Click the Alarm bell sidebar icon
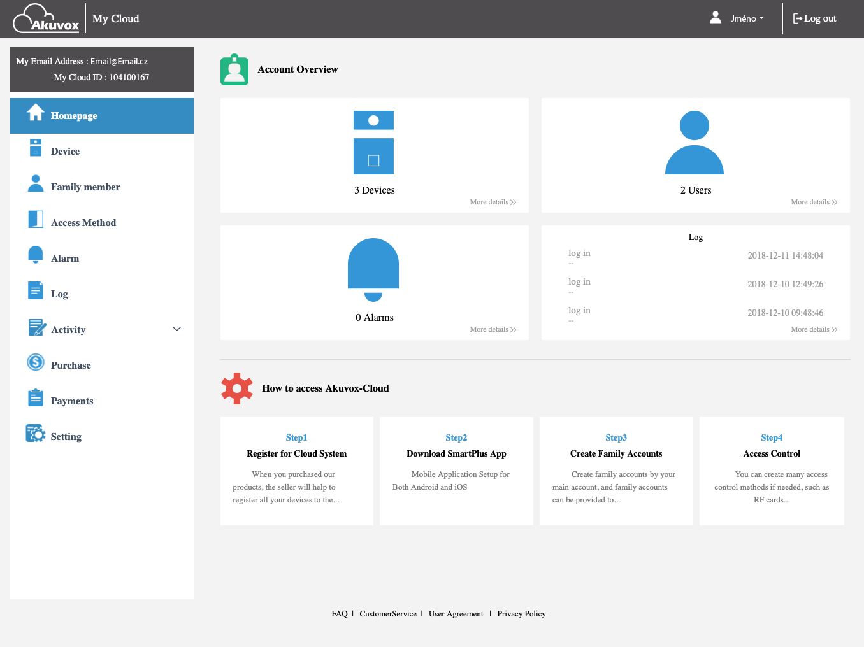This screenshot has height=647, width=864. pos(36,255)
